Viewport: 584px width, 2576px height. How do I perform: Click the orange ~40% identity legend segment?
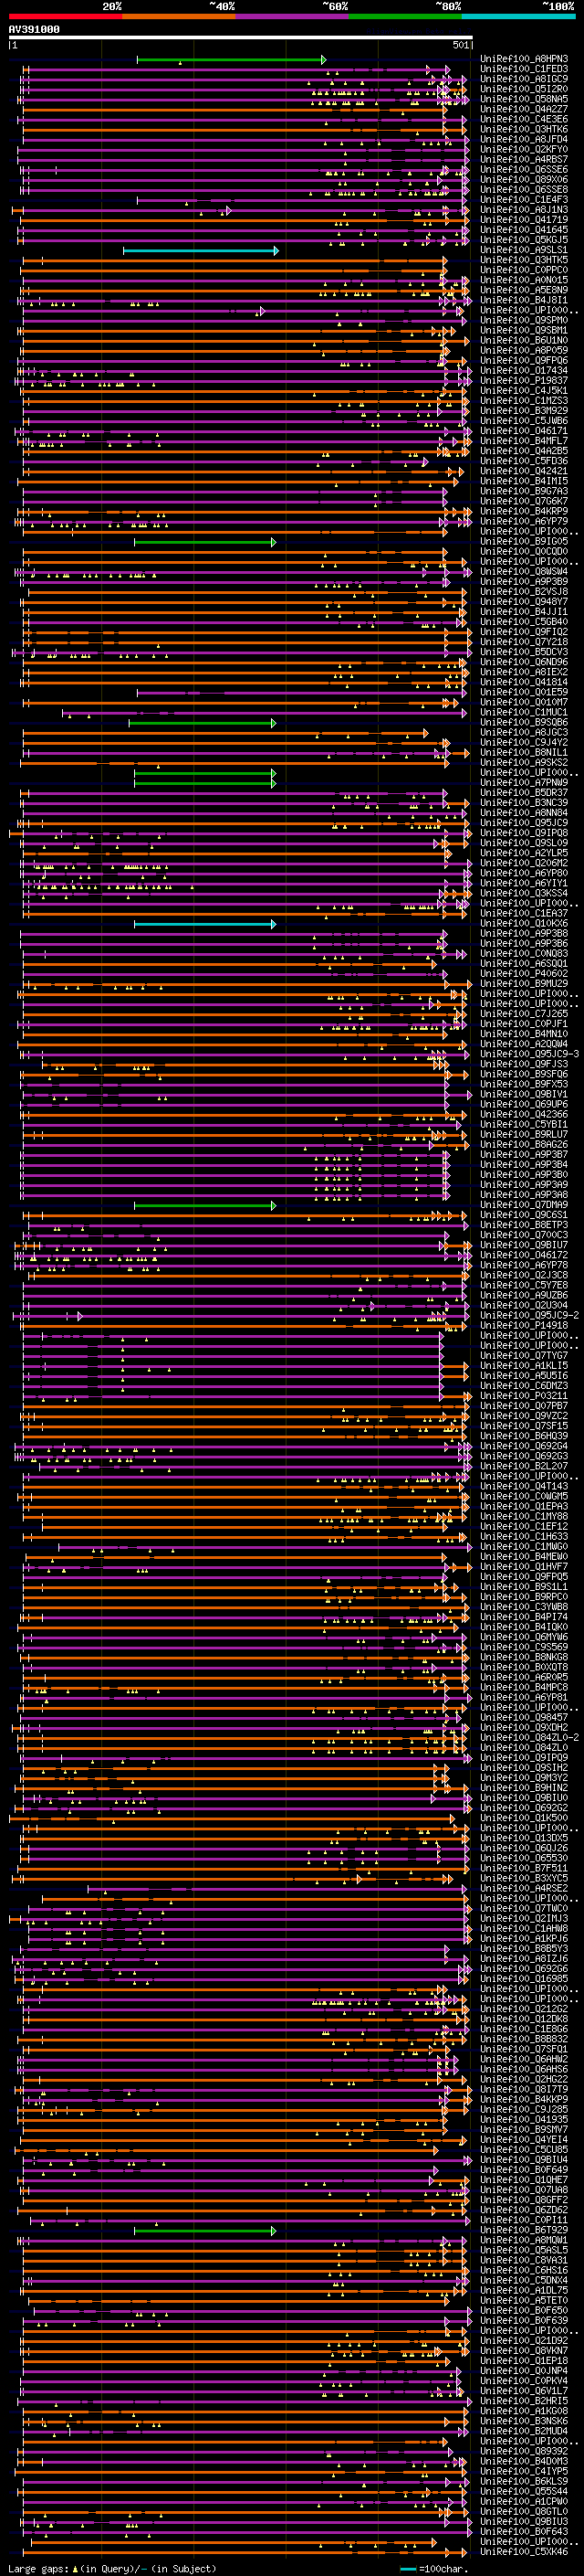coord(179,16)
